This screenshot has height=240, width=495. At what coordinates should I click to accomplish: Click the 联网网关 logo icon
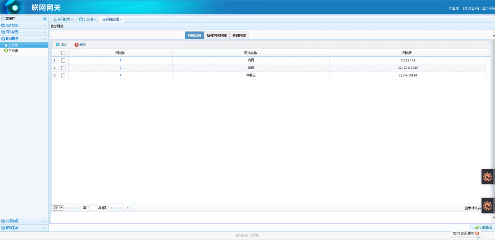pos(15,7)
